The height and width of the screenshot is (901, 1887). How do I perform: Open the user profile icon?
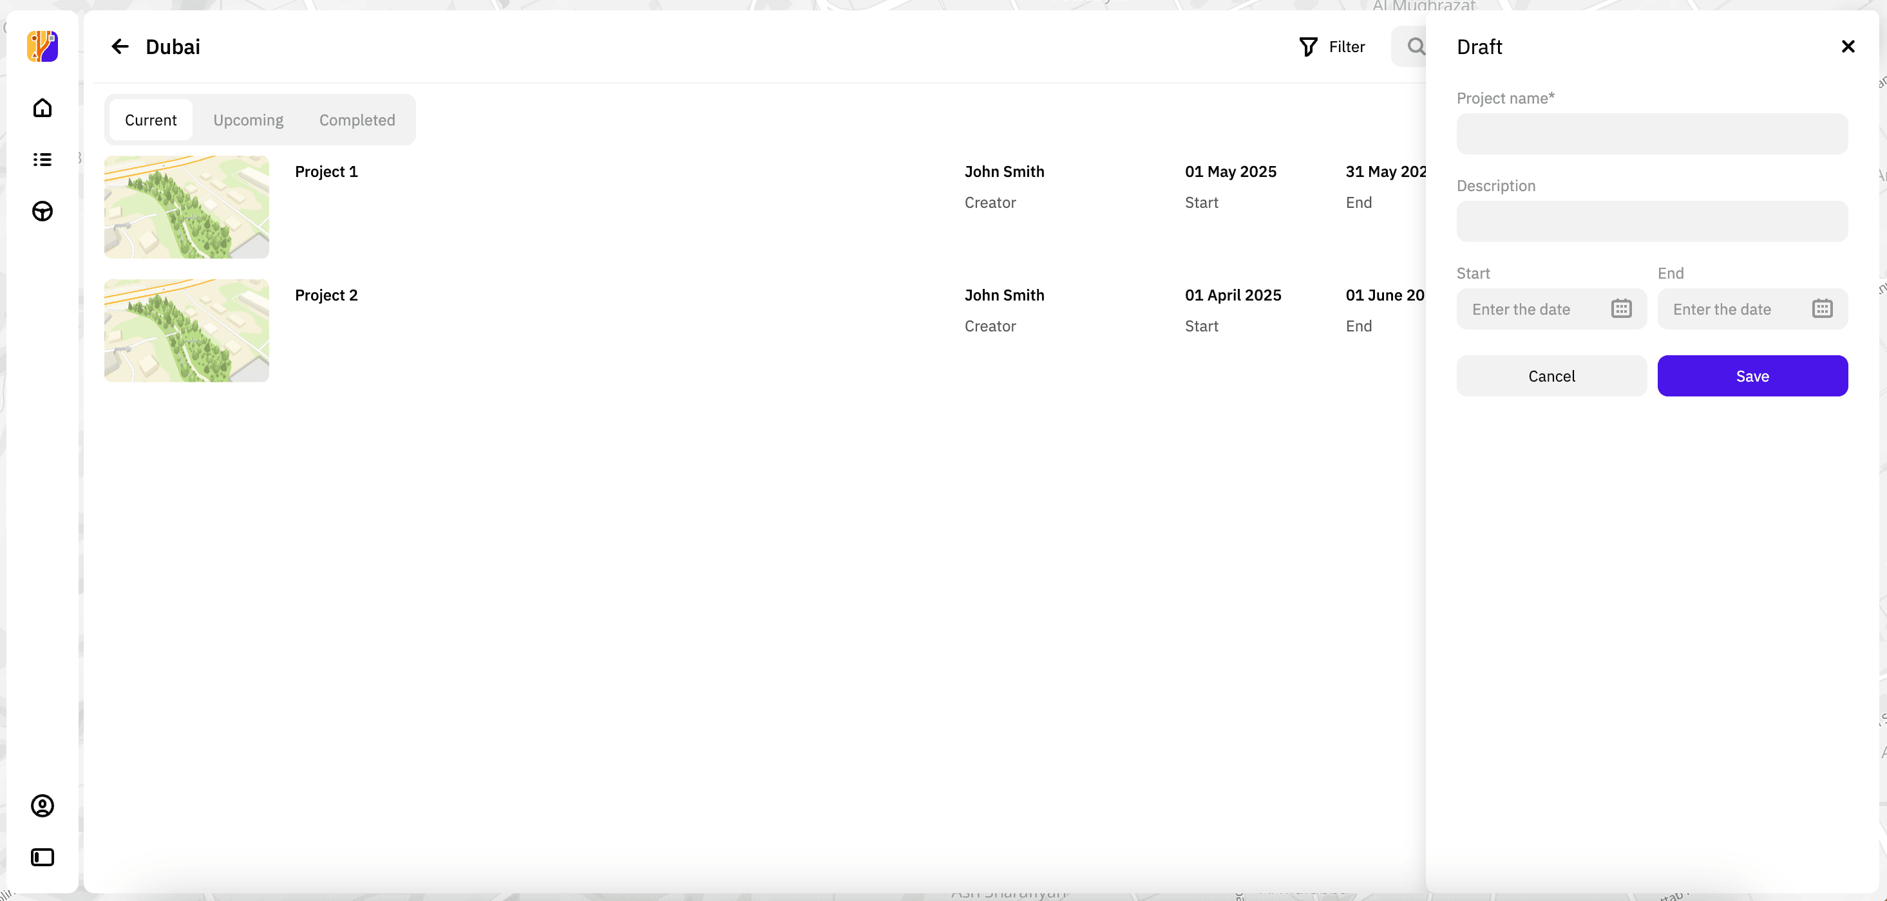pos(42,806)
